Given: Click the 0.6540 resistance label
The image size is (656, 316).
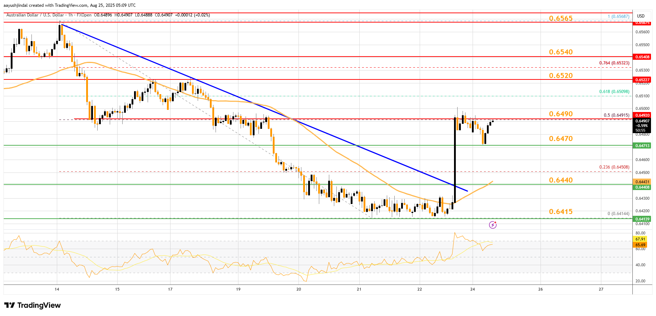Looking at the screenshot, I should click(x=561, y=52).
